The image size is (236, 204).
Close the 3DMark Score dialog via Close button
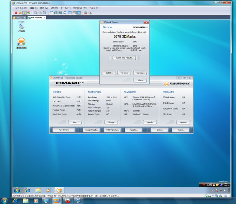pyautogui.click(x=140, y=80)
